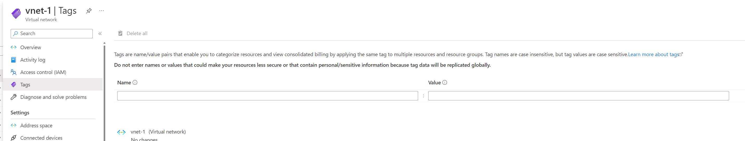Open the Activity log page

[x=32, y=60]
